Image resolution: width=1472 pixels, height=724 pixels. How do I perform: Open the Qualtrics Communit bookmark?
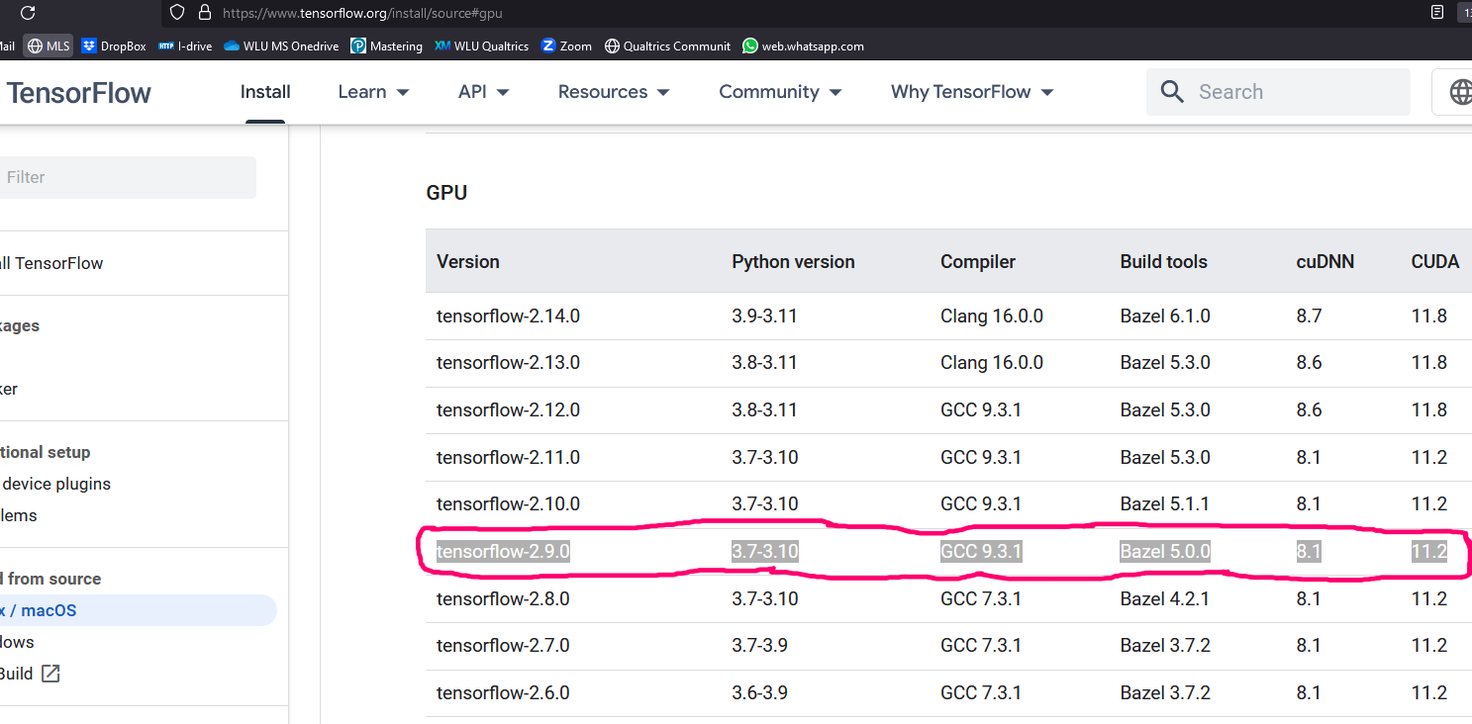tap(667, 45)
